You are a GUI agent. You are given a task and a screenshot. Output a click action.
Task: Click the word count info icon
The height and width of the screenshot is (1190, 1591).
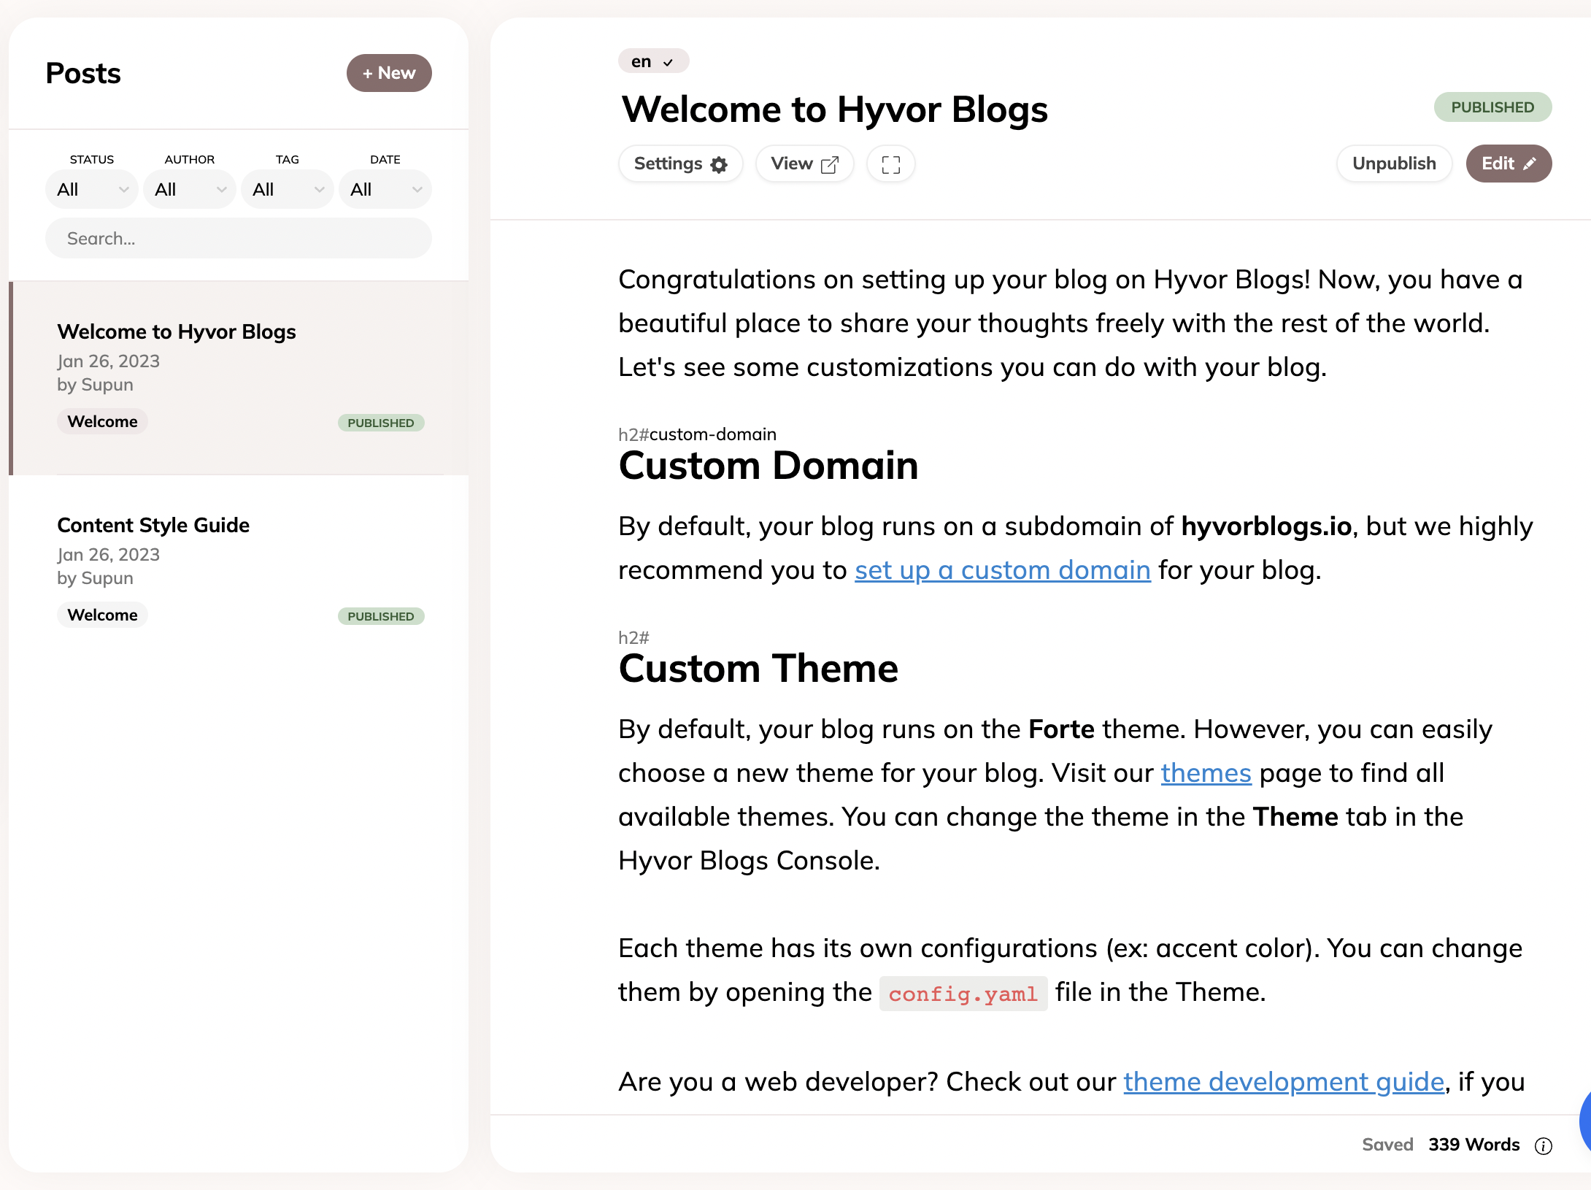tap(1543, 1145)
